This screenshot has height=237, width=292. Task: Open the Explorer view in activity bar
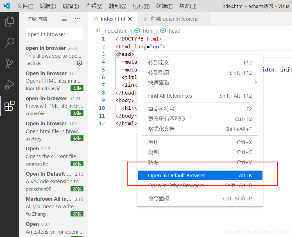pyautogui.click(x=9, y=21)
